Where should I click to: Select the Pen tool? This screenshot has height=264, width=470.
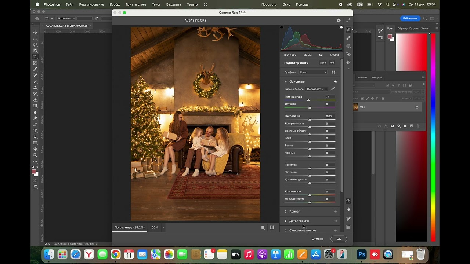pos(35,124)
